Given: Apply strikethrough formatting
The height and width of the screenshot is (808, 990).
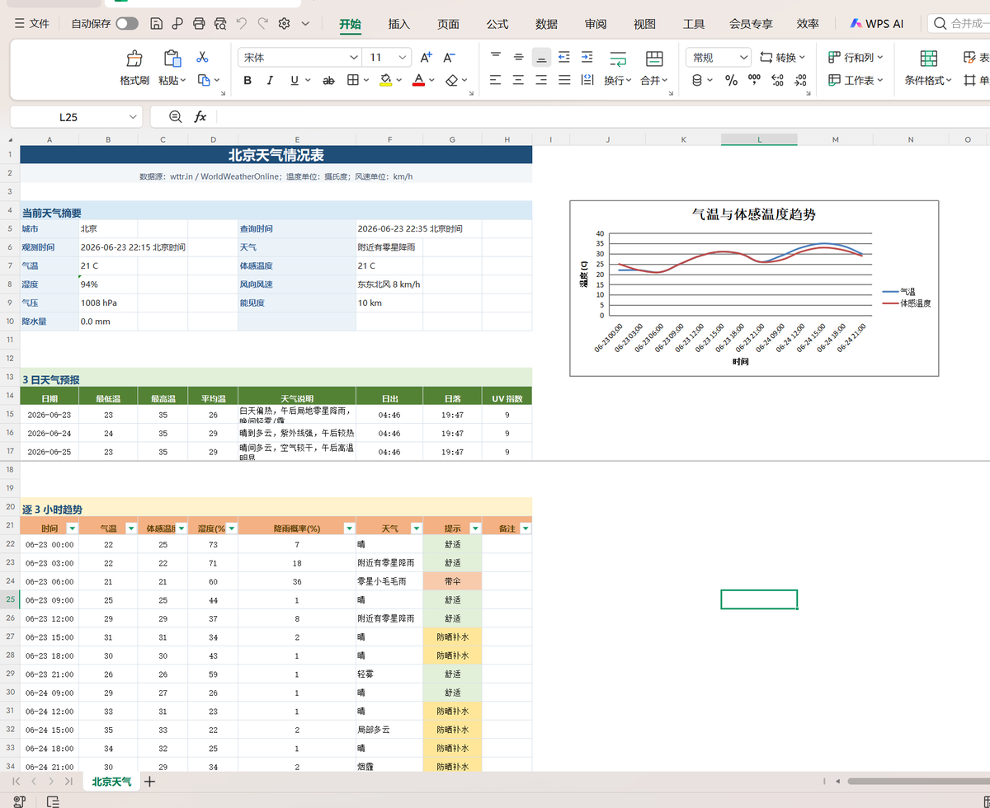Looking at the screenshot, I should point(328,81).
